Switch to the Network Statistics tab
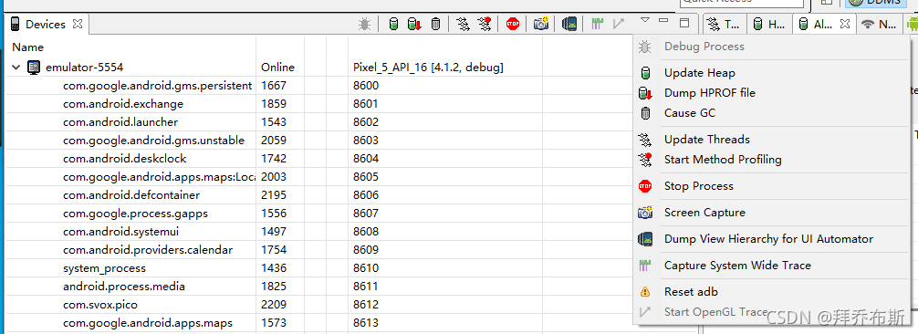 [880, 24]
